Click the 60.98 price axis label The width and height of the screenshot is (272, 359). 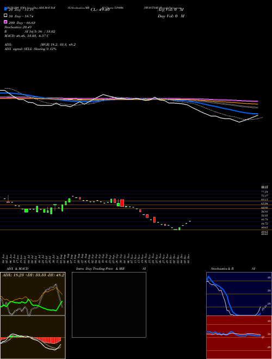[x=264, y=208]
